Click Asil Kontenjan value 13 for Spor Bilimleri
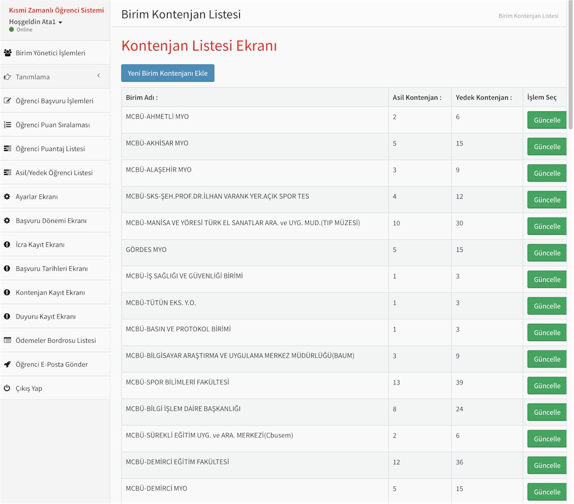This screenshot has width=574, height=504. click(396, 382)
